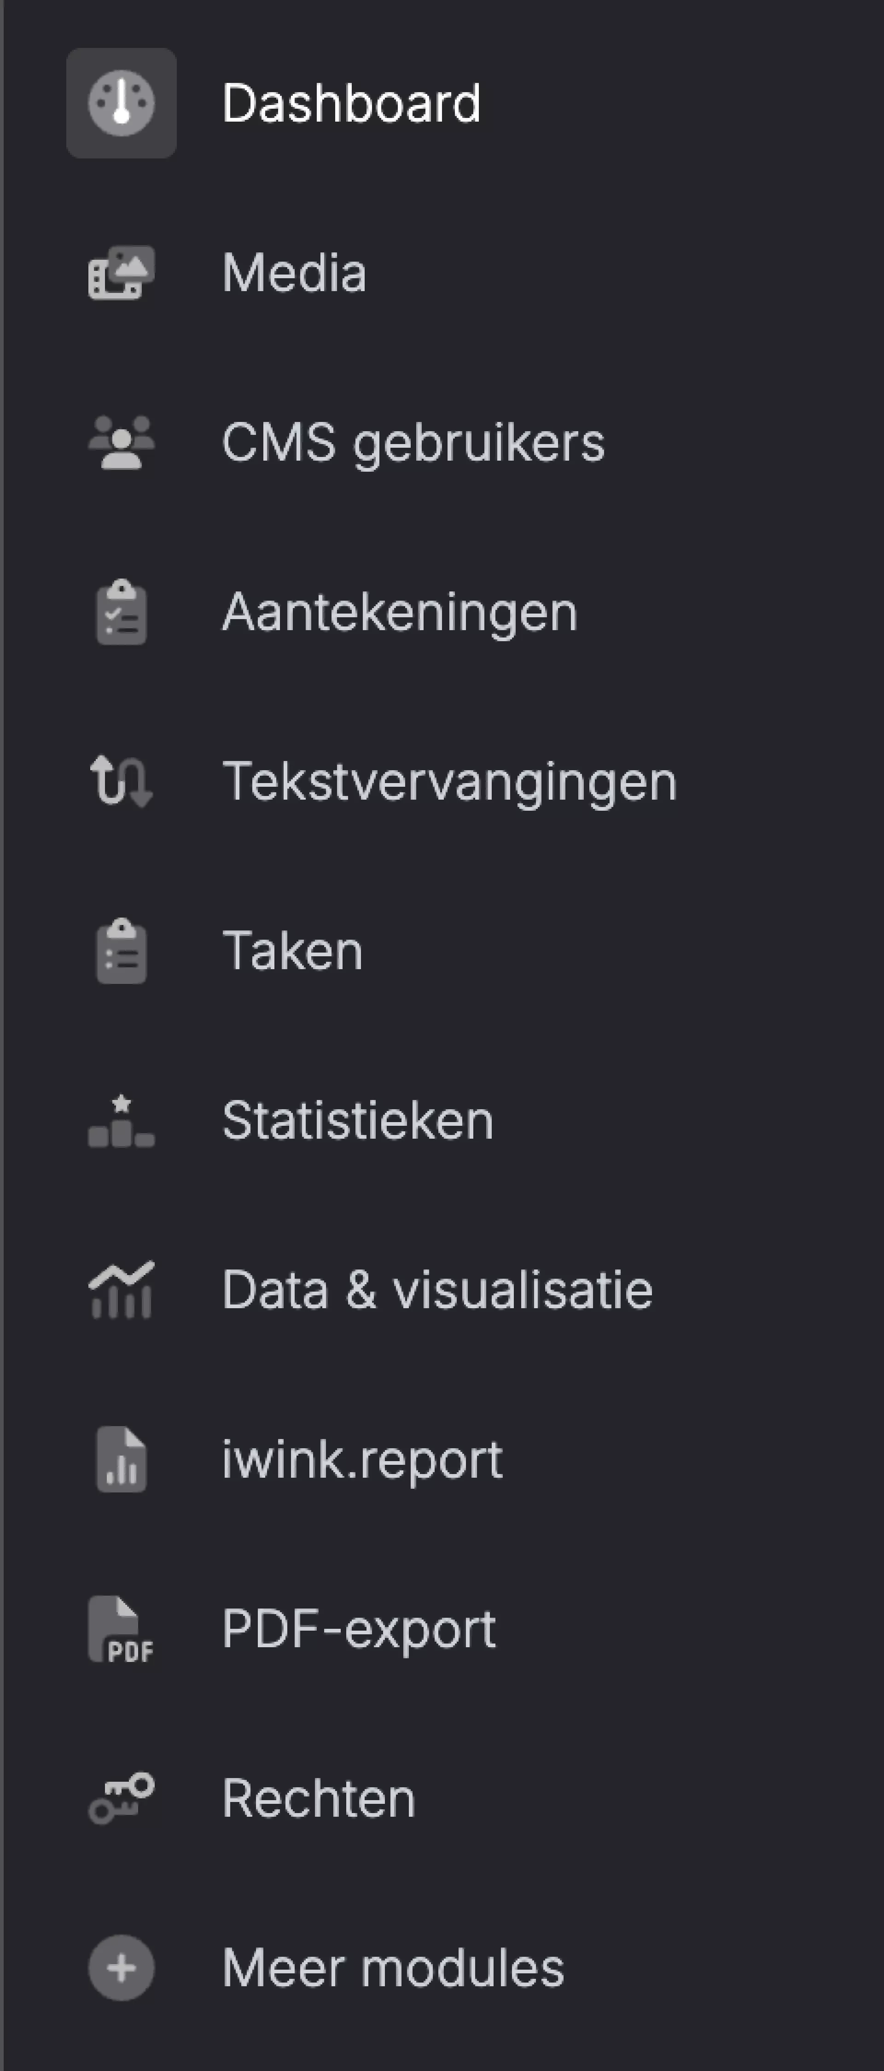The image size is (884, 2071).
Task: Select the Aantekeningen menu entry
Action: coord(399,613)
